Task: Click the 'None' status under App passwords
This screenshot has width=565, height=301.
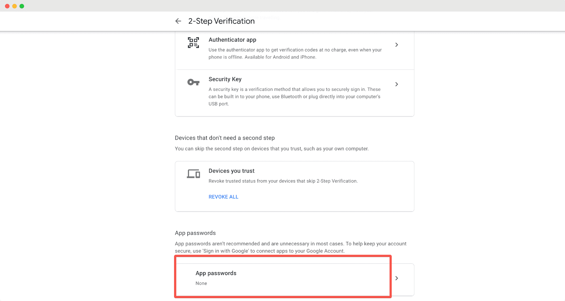Action: (x=201, y=283)
